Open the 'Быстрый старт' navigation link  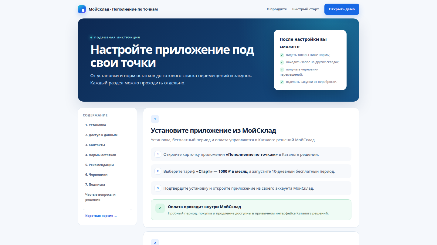[306, 9]
